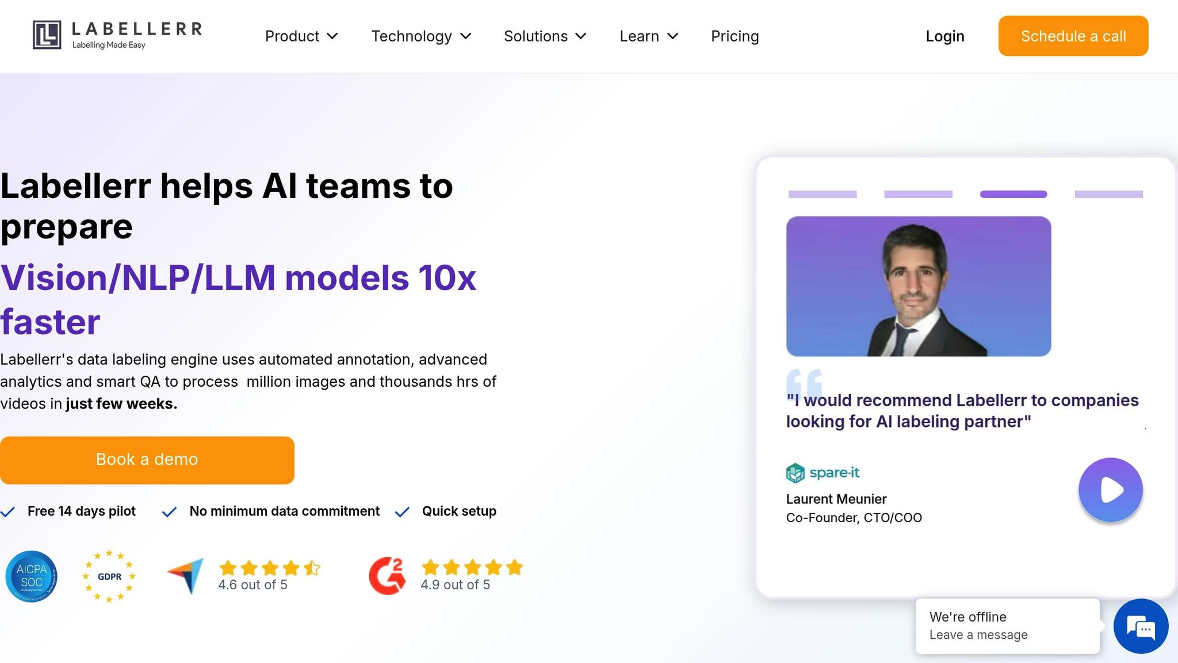Image resolution: width=1178 pixels, height=663 pixels.
Task: Expand the Technology dropdown menu
Action: click(422, 36)
